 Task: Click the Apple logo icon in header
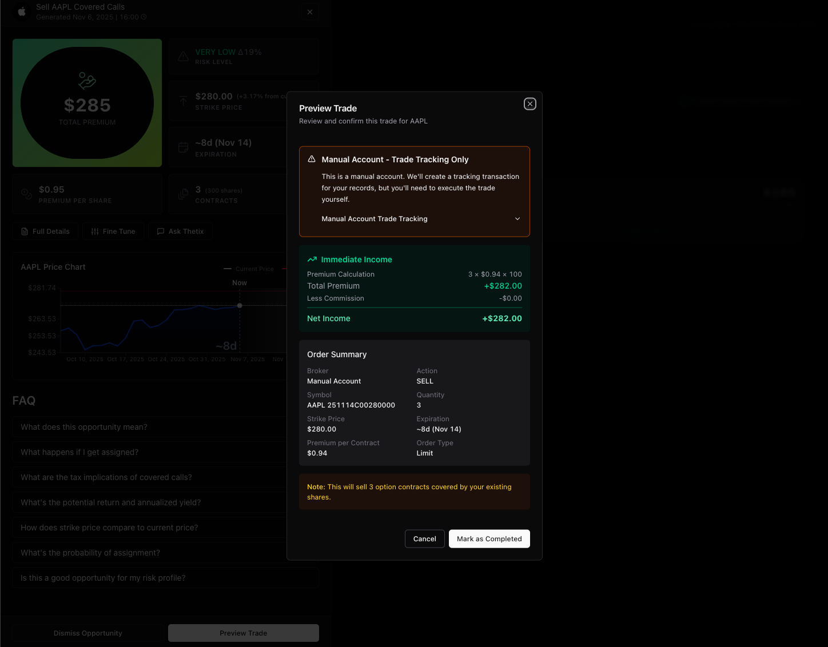22,11
